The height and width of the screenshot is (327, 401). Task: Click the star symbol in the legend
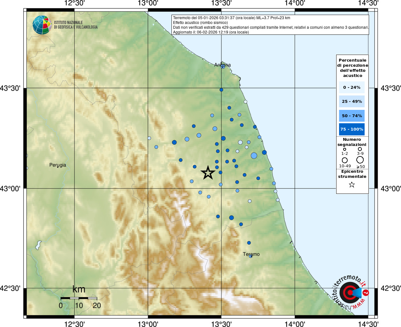click(352, 185)
